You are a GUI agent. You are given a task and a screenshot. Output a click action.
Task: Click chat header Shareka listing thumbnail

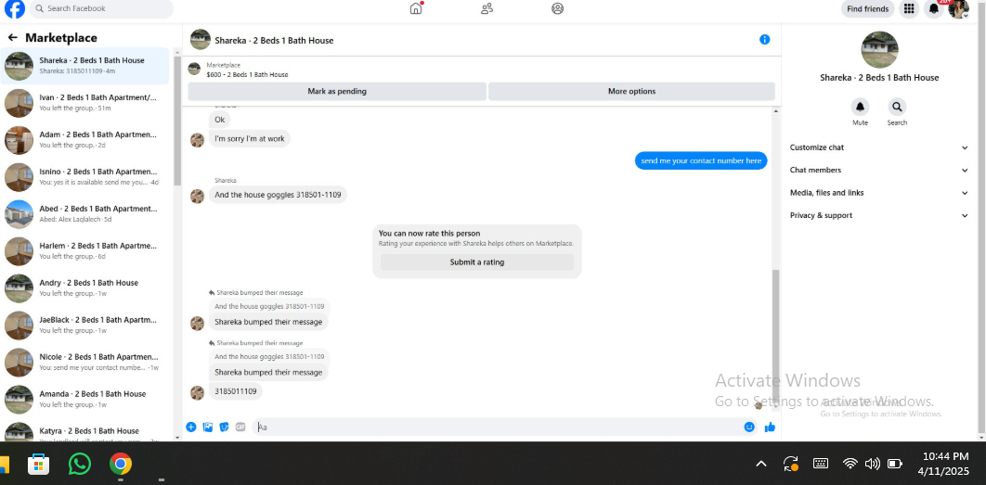tap(200, 40)
